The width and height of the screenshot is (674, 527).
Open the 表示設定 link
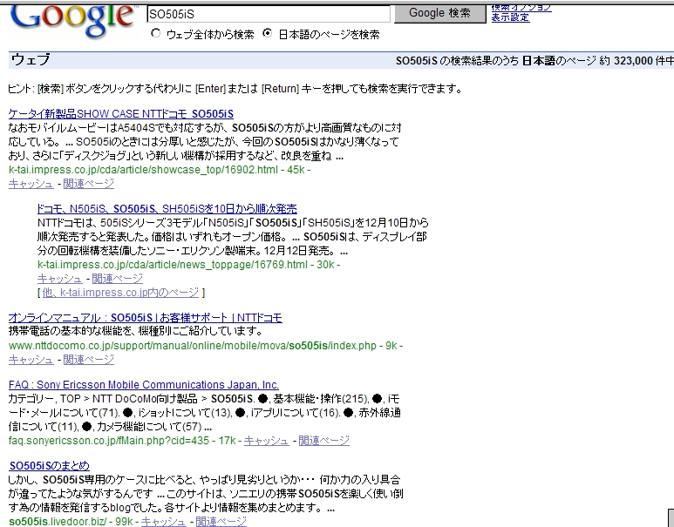(510, 17)
